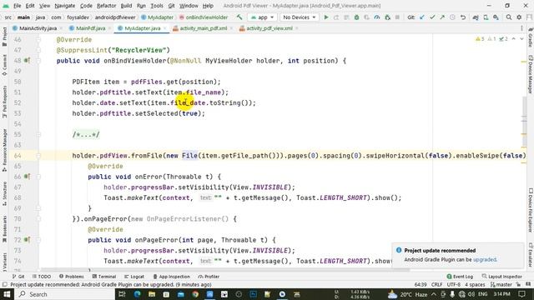Start debugging with the green bug icon
The width and height of the screenshot is (534, 300).
coord(356,17)
